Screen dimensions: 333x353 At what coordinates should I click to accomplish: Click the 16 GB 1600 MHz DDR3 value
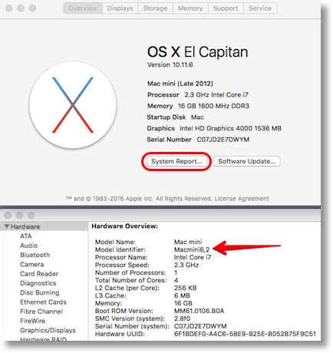pyautogui.click(x=213, y=106)
